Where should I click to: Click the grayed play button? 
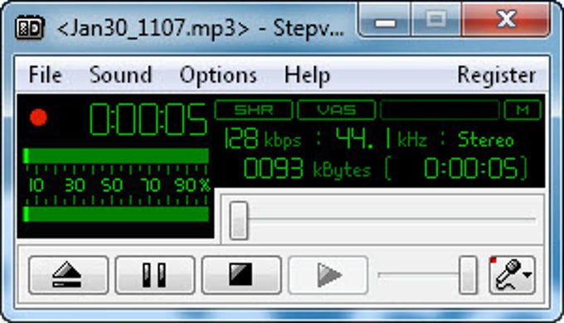click(328, 275)
